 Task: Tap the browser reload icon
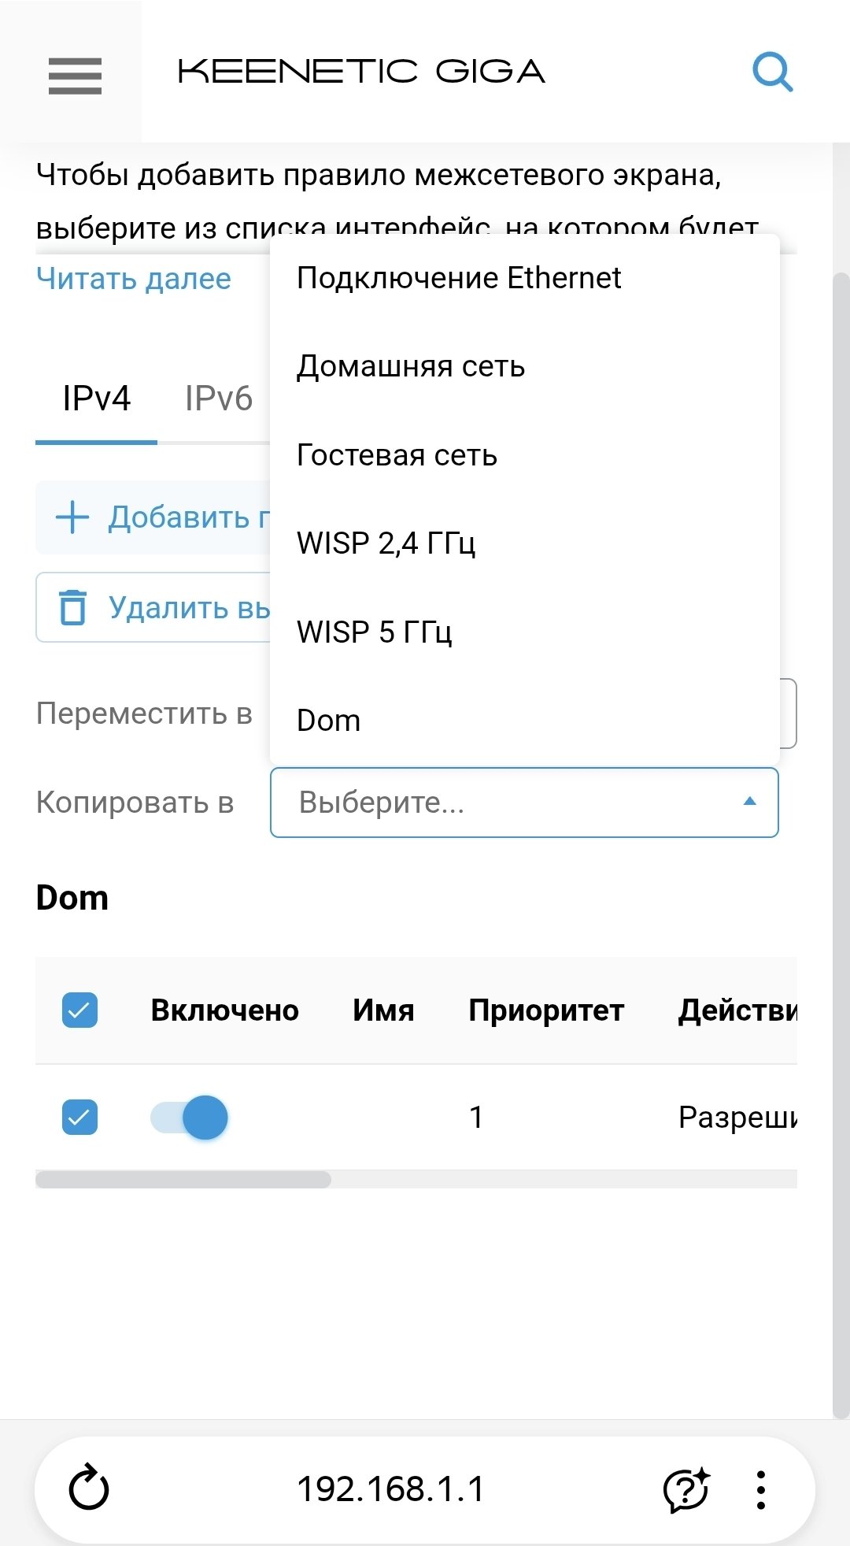pyautogui.click(x=88, y=1488)
